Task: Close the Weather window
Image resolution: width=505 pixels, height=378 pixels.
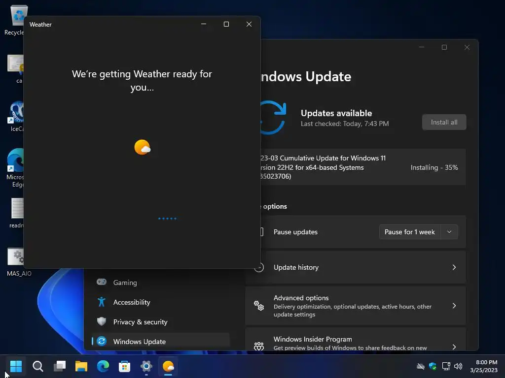Action: [249, 24]
